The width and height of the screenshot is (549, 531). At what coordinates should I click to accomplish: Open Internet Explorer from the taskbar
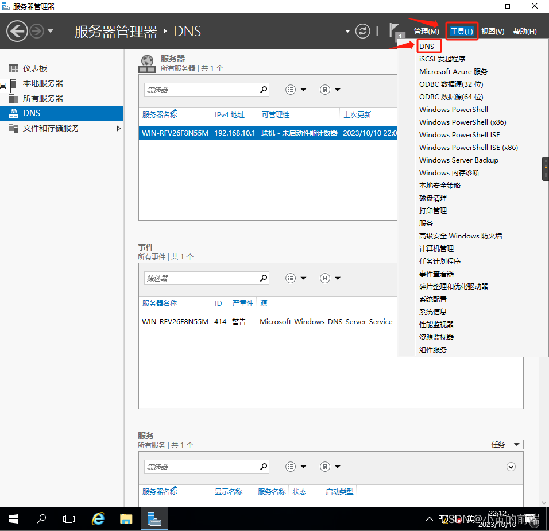pos(98,519)
